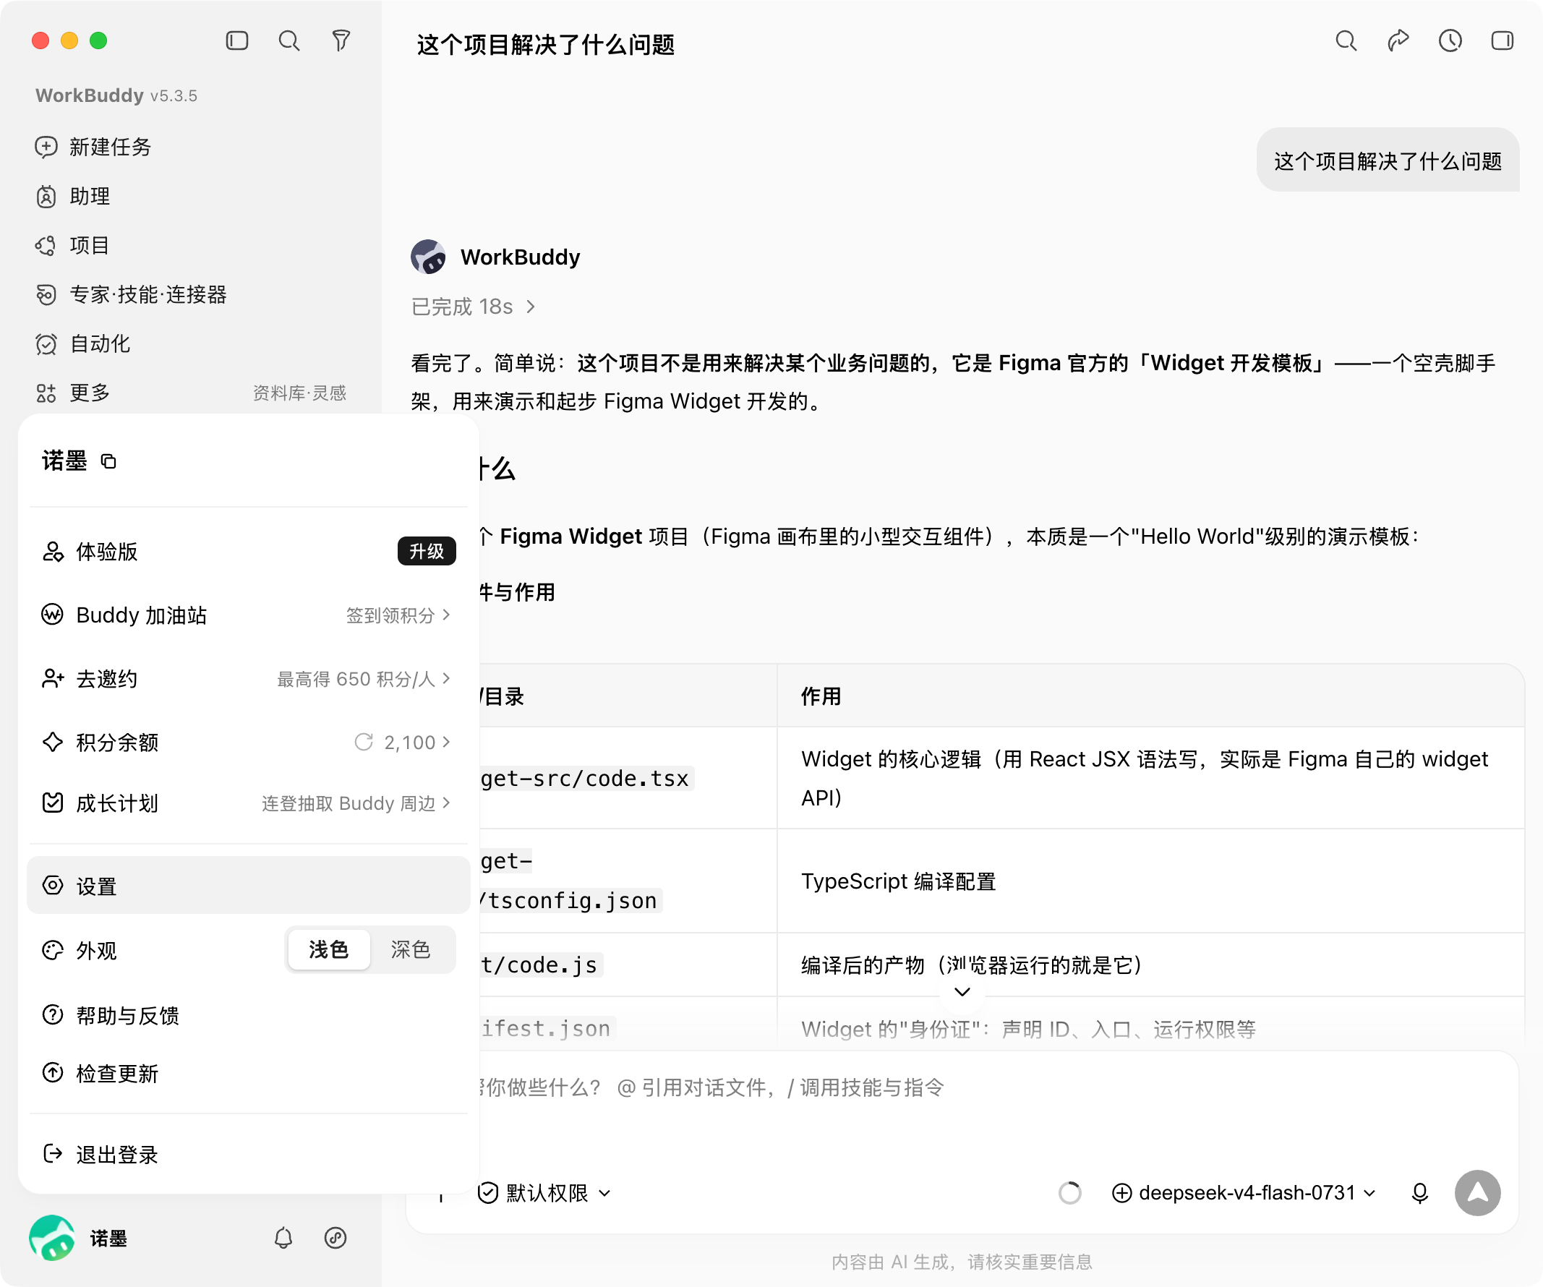This screenshot has height=1287, width=1543.
Task: Click the send arrow button
Action: point(1478,1193)
